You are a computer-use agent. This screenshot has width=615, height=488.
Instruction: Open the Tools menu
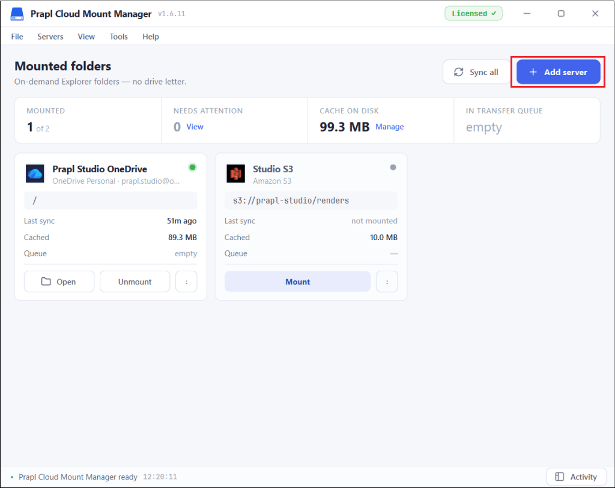coord(119,37)
